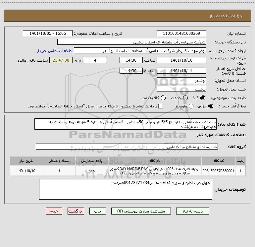The width and height of the screenshot is (255, 247).
Task: Click the product name cell DAY MARINE DAY
Action: (155, 171)
